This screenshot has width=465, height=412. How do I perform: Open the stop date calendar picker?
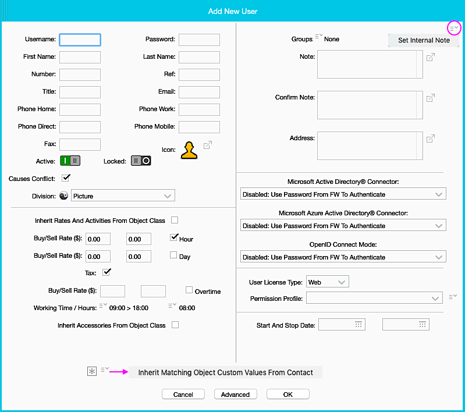point(423,324)
